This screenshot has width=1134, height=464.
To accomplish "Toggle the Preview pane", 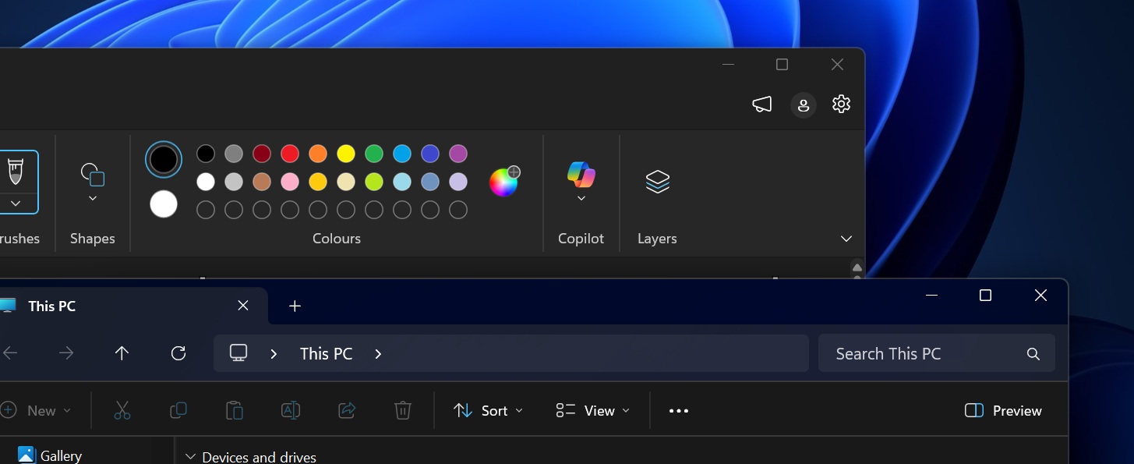I will click(x=1004, y=410).
